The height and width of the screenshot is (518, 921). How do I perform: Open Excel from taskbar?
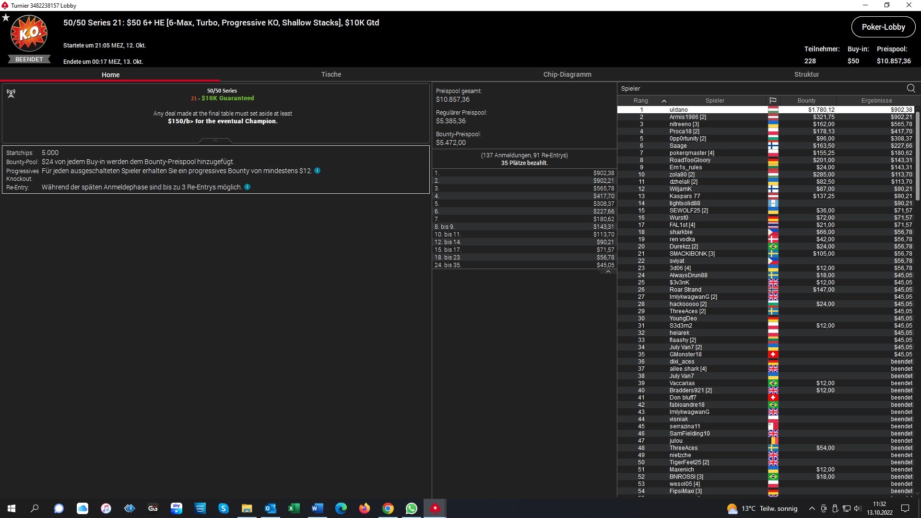tap(294, 508)
